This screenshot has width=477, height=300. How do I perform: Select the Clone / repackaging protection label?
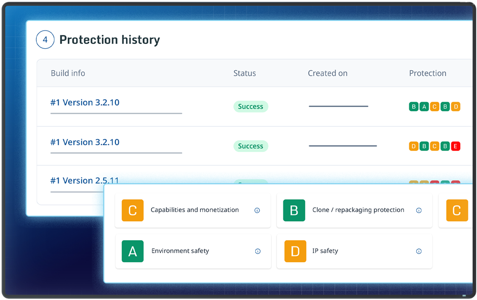point(358,210)
